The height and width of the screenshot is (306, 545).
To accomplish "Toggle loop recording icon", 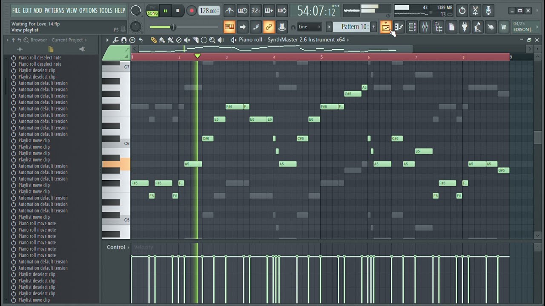I will click(282, 11).
